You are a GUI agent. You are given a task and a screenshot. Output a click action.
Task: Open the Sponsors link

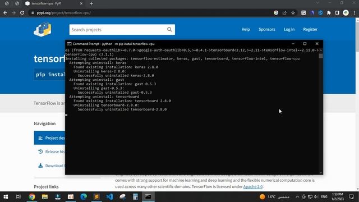pos(267,29)
